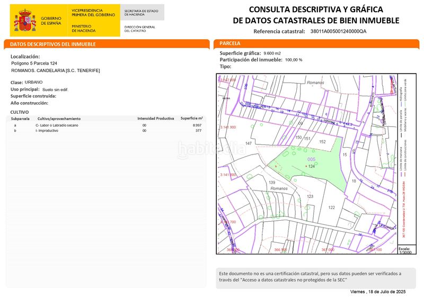Click the 'Superficie construida:' label
This screenshot has width=424, height=299.
point(33,96)
